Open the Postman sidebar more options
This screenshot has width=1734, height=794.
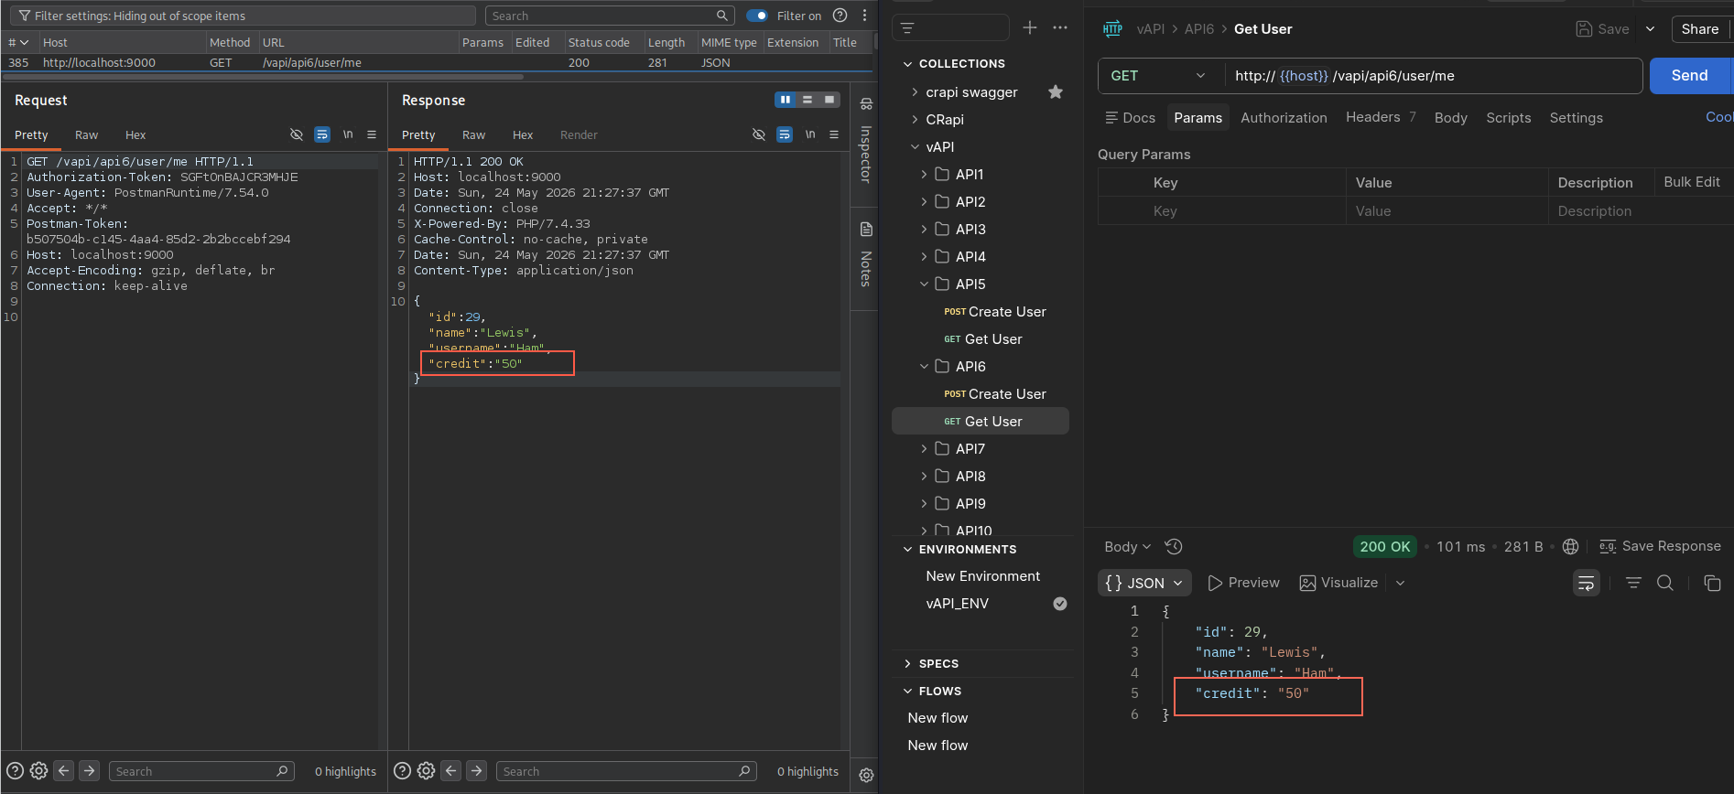(1060, 27)
